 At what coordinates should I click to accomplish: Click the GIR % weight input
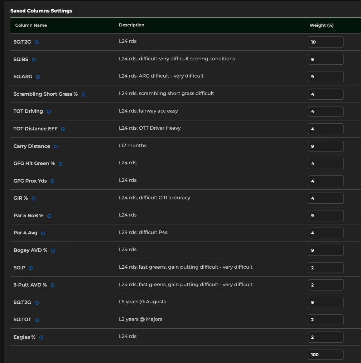pos(326,198)
